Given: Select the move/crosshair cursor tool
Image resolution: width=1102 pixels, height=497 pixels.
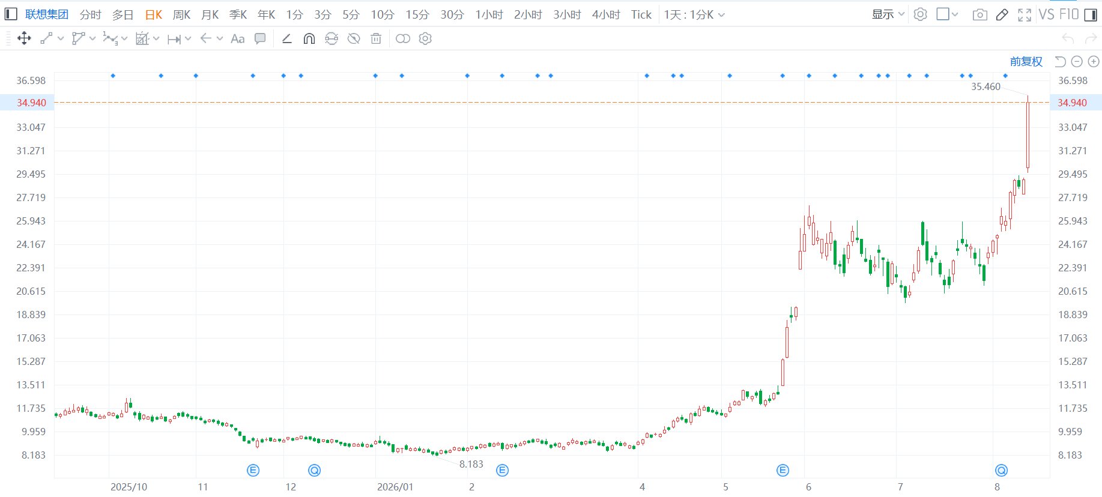Looking at the screenshot, I should click(x=24, y=38).
